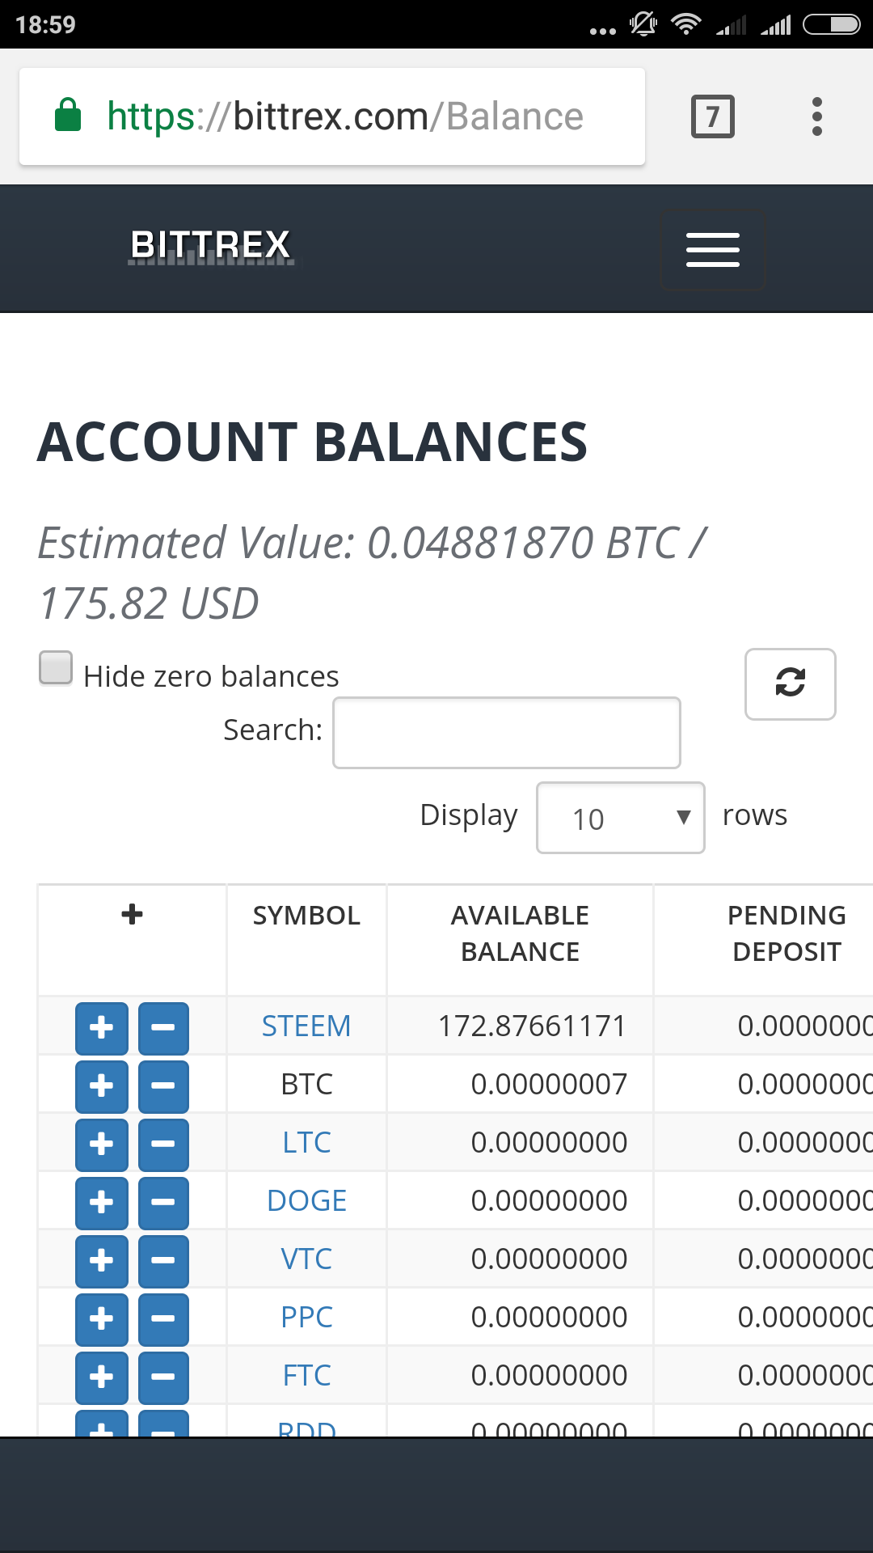Tap the bittrex.com/Balance URL address bar
873x1553 pixels.
coord(332,116)
